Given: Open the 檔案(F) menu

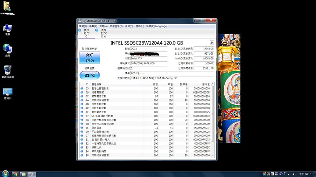Looking at the screenshot, I should 83,26.
